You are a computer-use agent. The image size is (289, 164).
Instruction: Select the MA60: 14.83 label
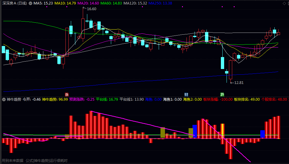111,3
